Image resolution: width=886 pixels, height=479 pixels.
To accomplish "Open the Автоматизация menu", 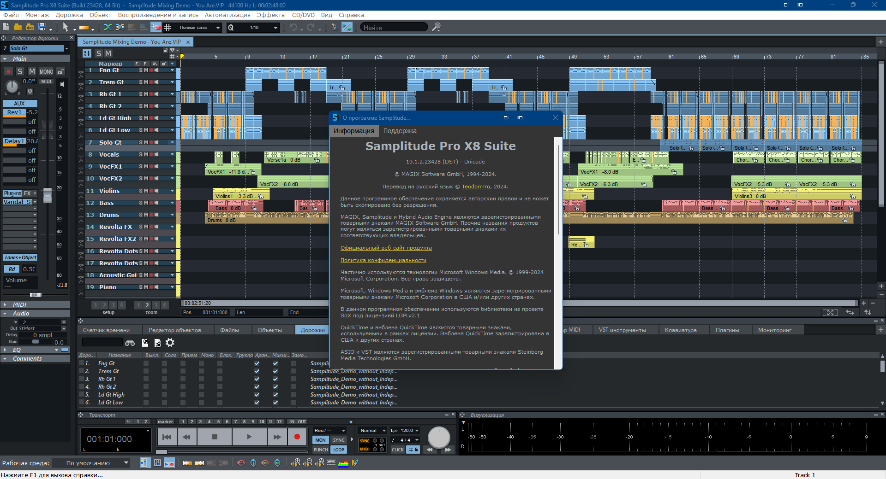I will [x=227, y=15].
